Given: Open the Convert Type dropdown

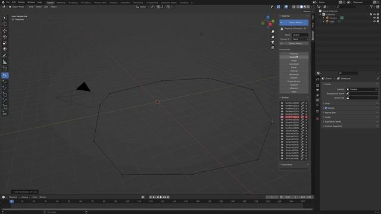Looking at the screenshot, I should (300, 39).
